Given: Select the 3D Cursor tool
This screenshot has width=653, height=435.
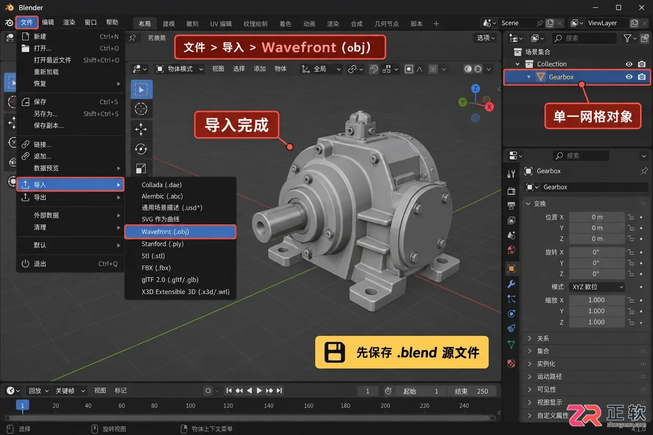Looking at the screenshot, I should click(141, 109).
